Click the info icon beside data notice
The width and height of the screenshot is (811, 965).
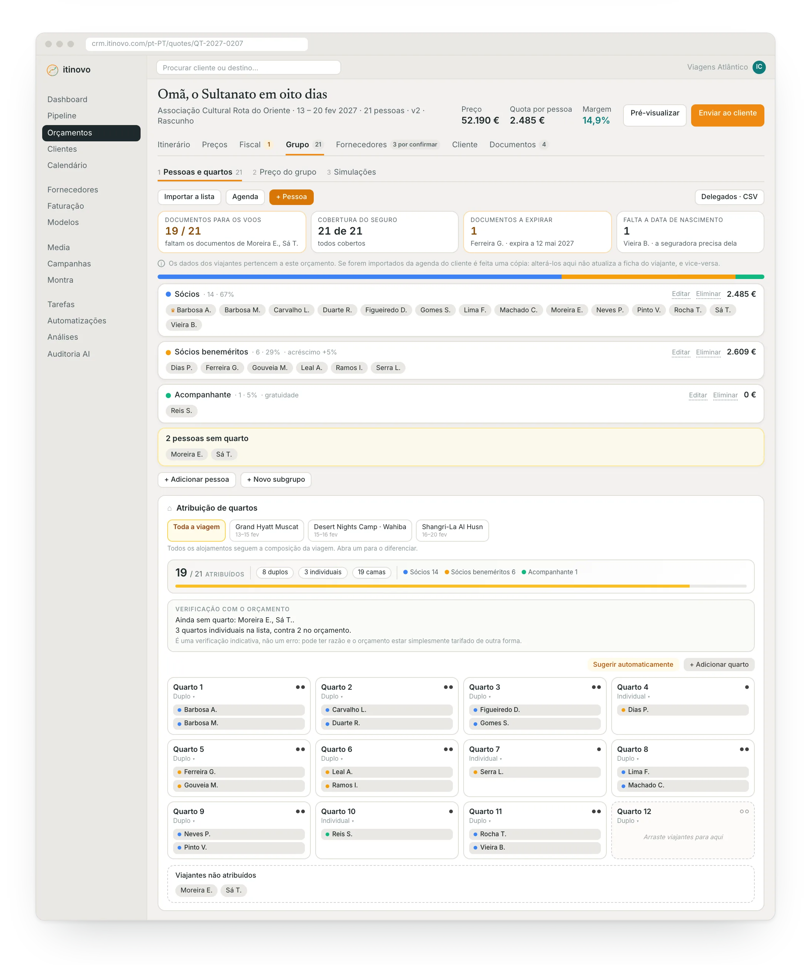point(161,263)
